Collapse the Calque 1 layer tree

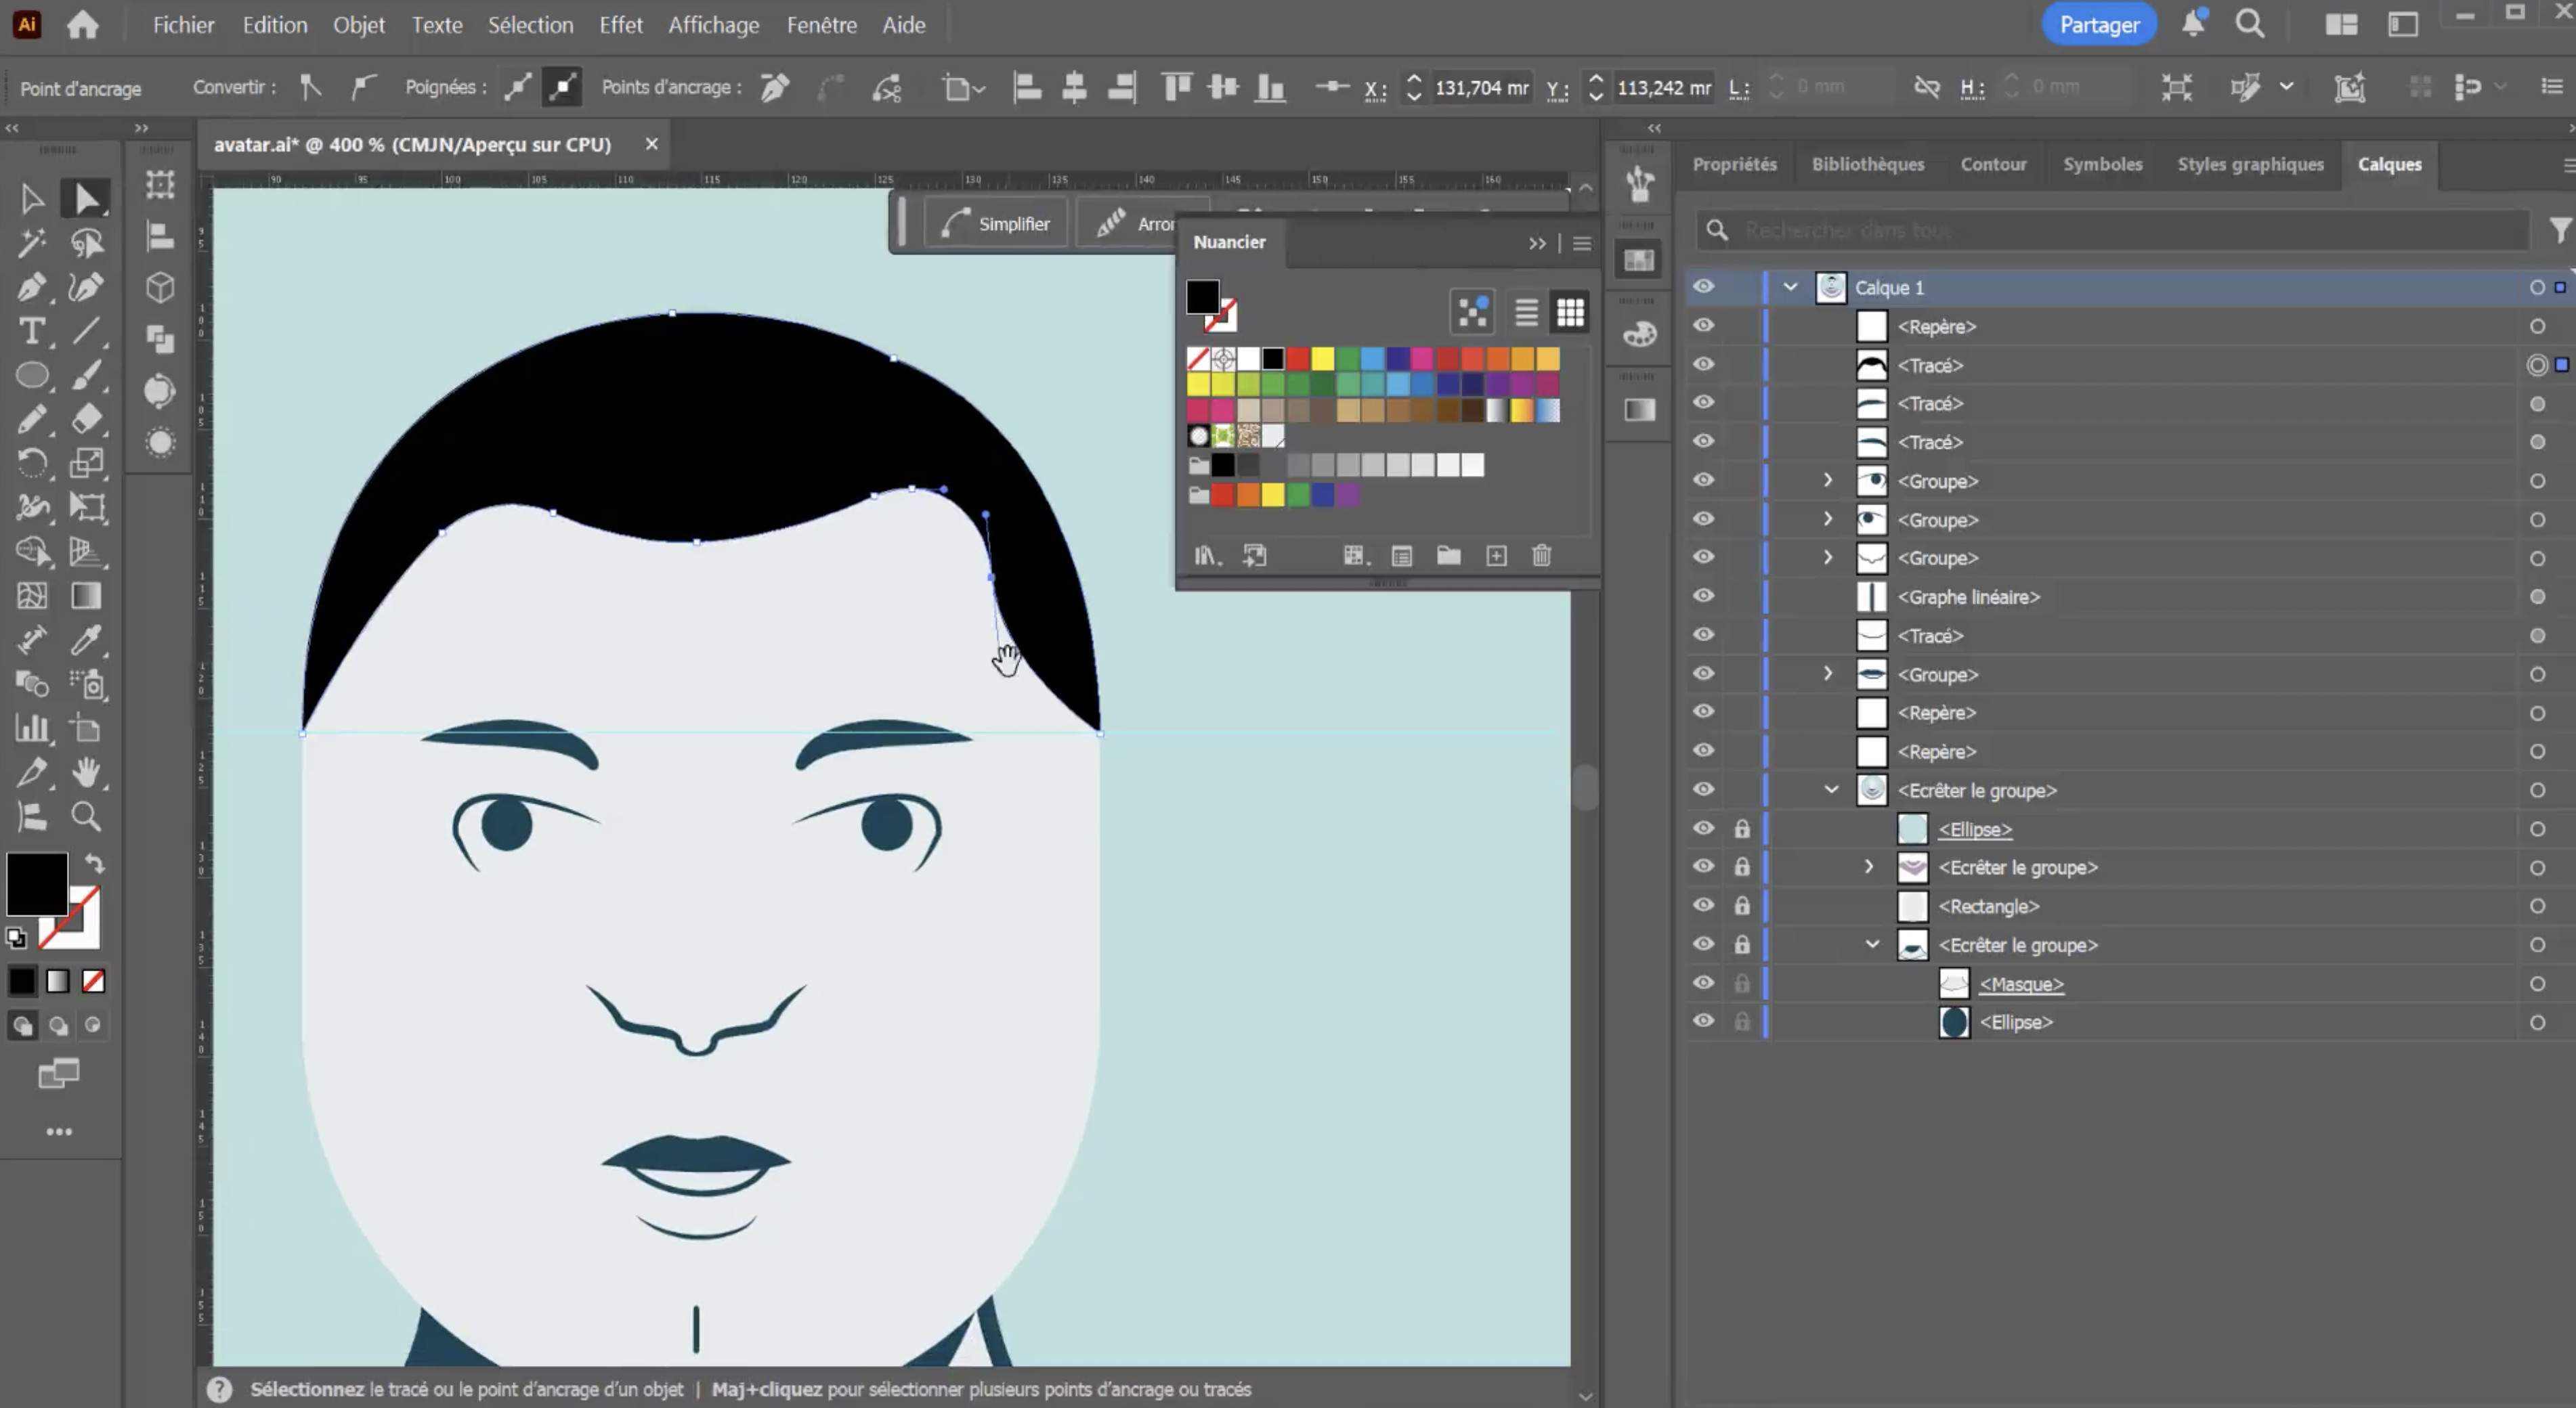tap(1790, 287)
